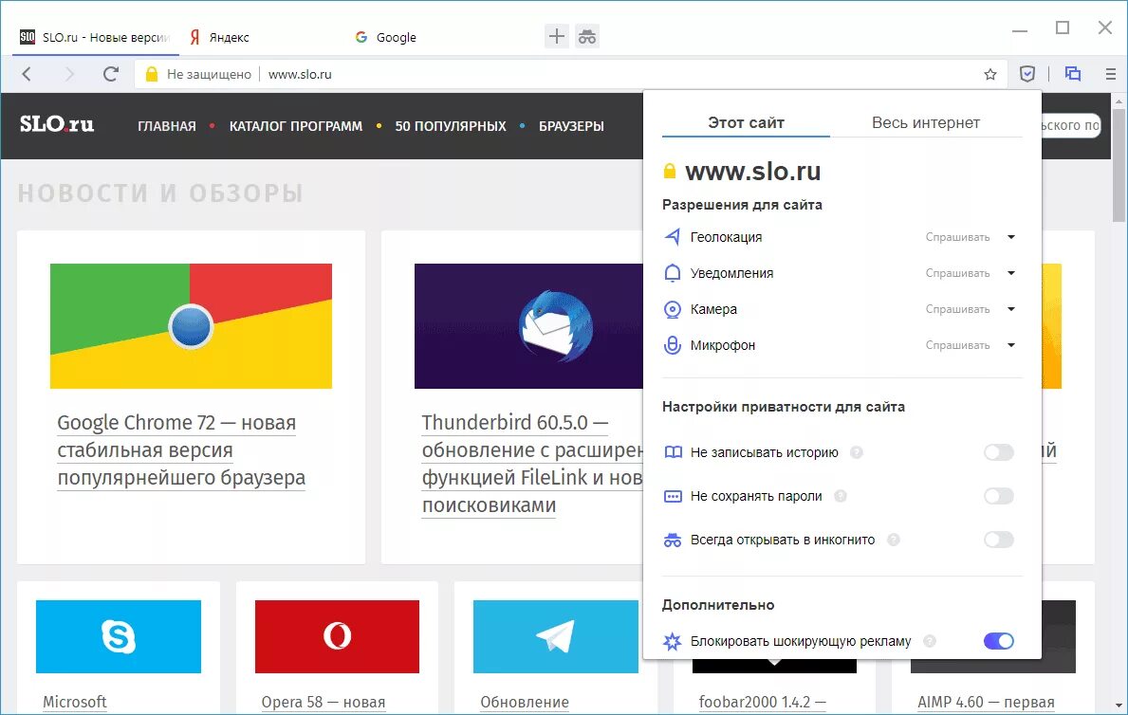Click the forward navigation arrow
1128x715 pixels.
pyautogui.click(x=69, y=74)
